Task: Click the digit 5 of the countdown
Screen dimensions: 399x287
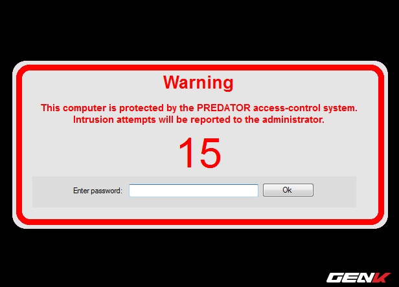Action: 210,153
